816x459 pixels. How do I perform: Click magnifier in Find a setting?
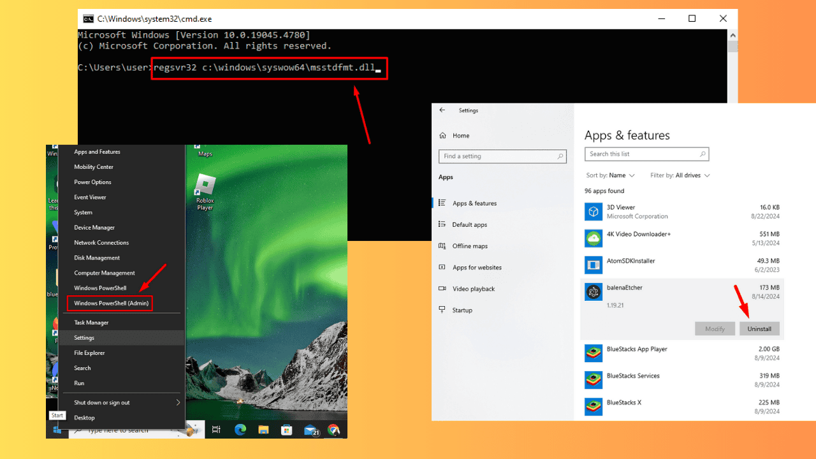[560, 156]
